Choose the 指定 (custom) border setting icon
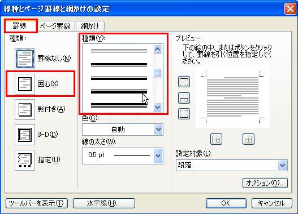 (x=25, y=160)
